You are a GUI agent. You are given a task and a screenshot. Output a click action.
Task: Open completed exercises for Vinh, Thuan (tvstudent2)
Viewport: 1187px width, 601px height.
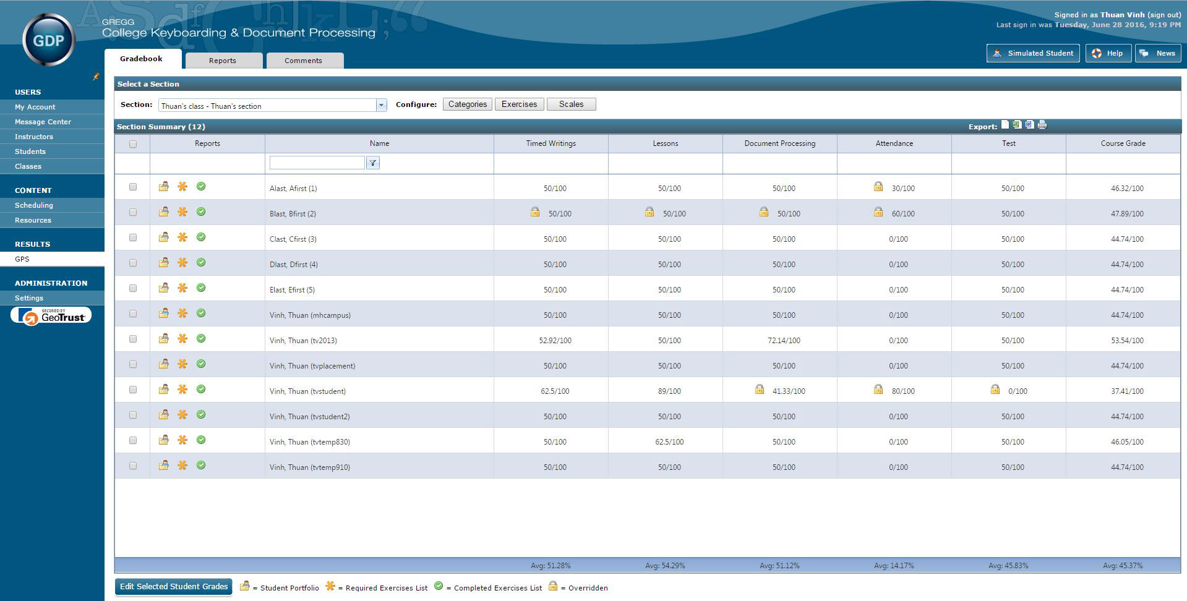(x=201, y=414)
